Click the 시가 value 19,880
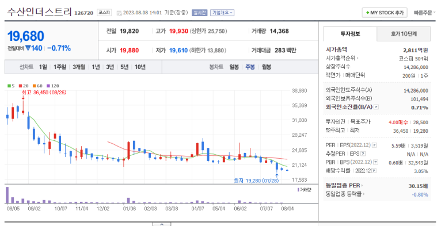 point(129,51)
